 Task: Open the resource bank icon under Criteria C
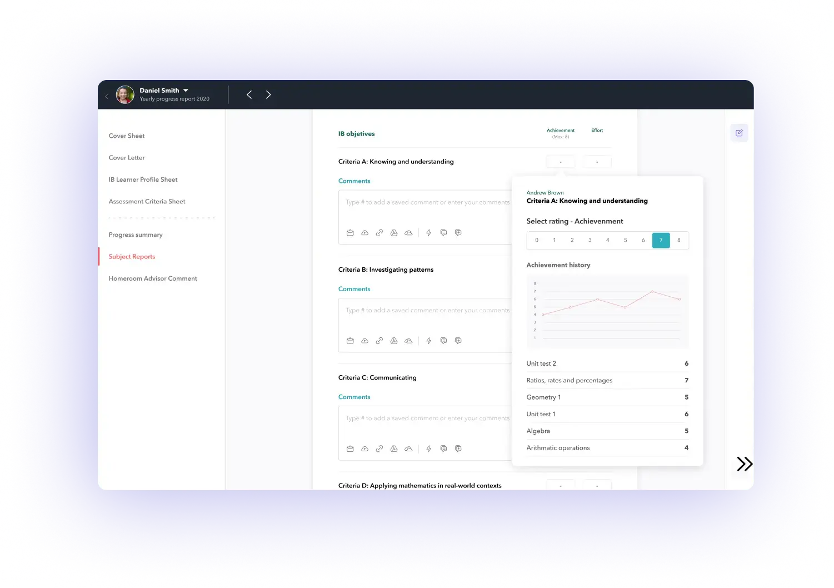350,449
